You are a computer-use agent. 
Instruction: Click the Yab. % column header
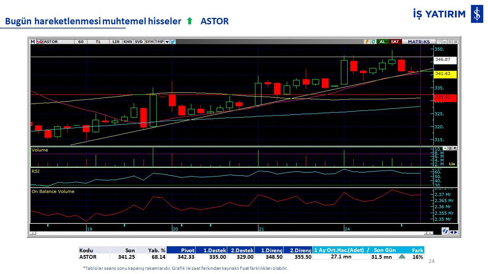tap(151, 250)
